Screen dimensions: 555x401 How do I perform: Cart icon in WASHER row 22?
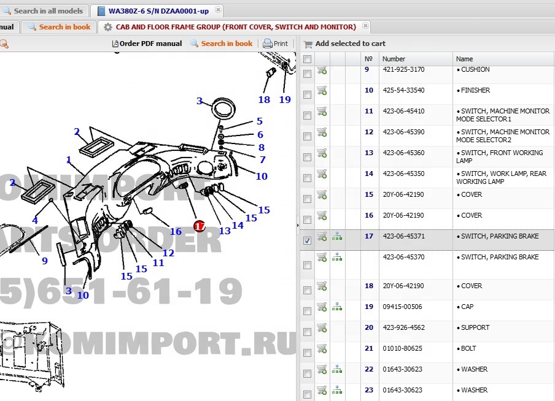click(322, 370)
